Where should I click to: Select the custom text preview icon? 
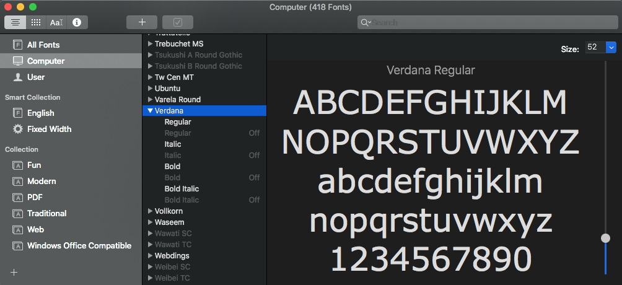pyautogui.click(x=56, y=22)
